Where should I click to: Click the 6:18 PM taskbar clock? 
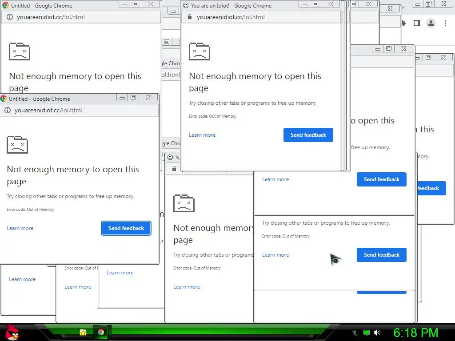[415, 333]
